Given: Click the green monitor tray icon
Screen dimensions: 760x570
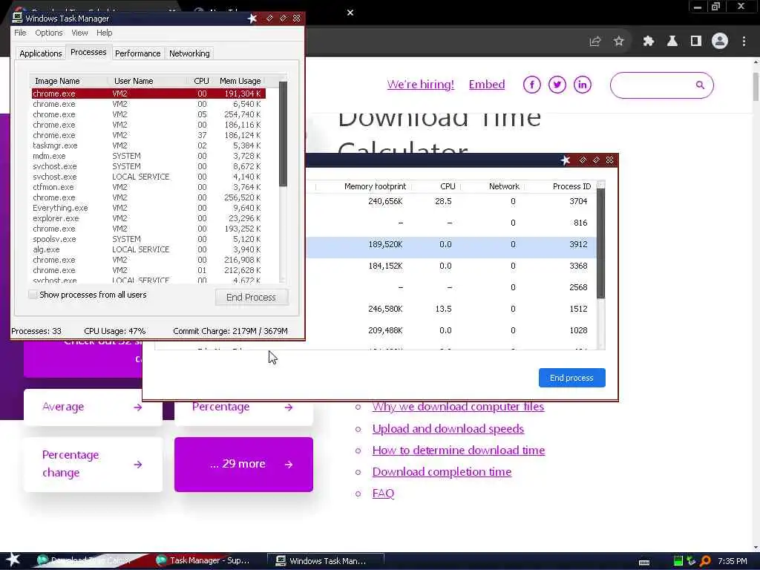Looking at the screenshot, I should point(678,561).
